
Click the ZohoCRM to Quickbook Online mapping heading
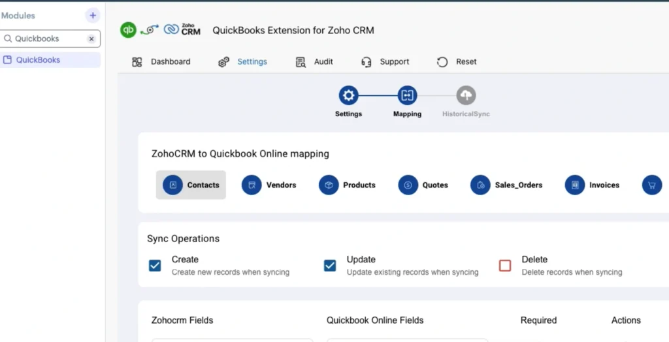[x=240, y=154]
